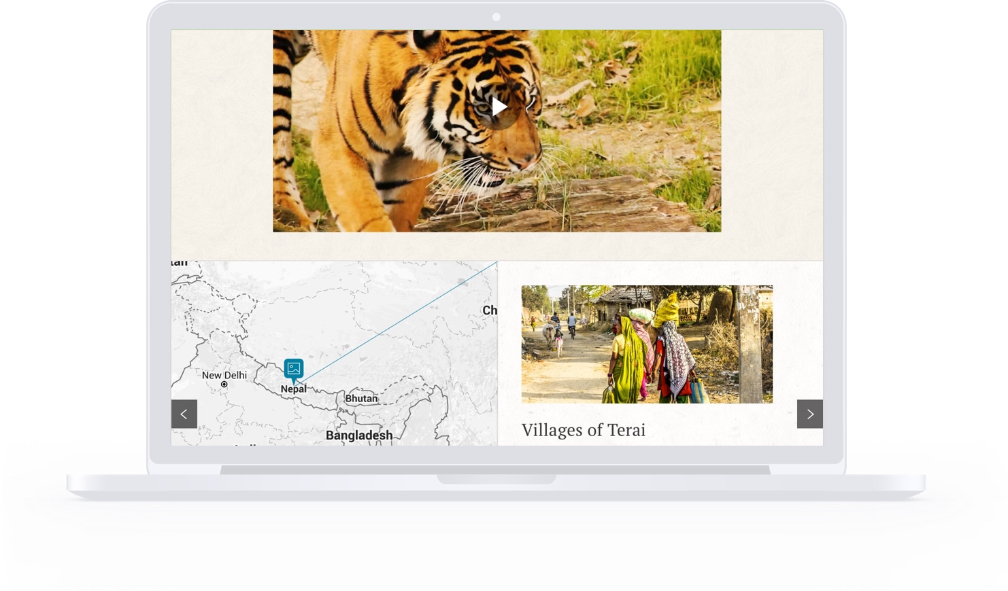Viewport: 1008px width, 591px height.
Task: Select the New Delhi city dot on the map
Action: [224, 384]
